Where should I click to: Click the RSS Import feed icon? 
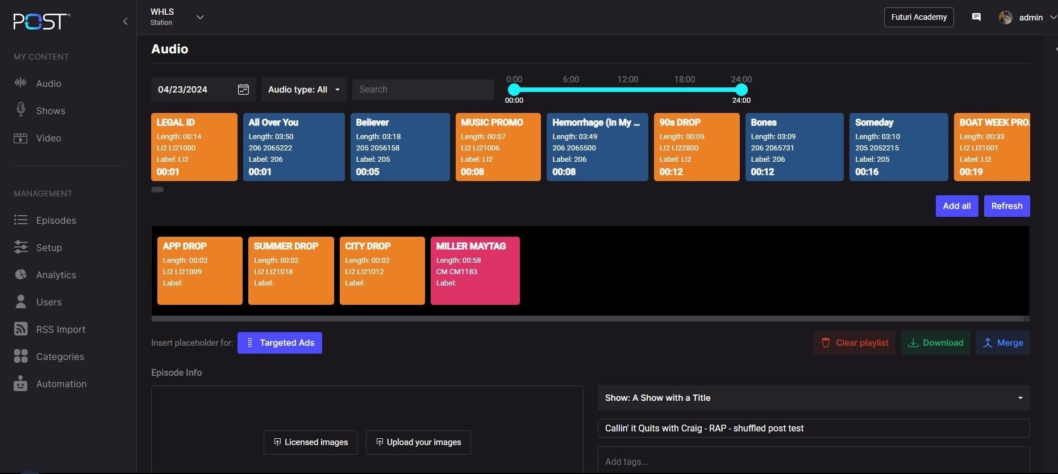tap(20, 329)
